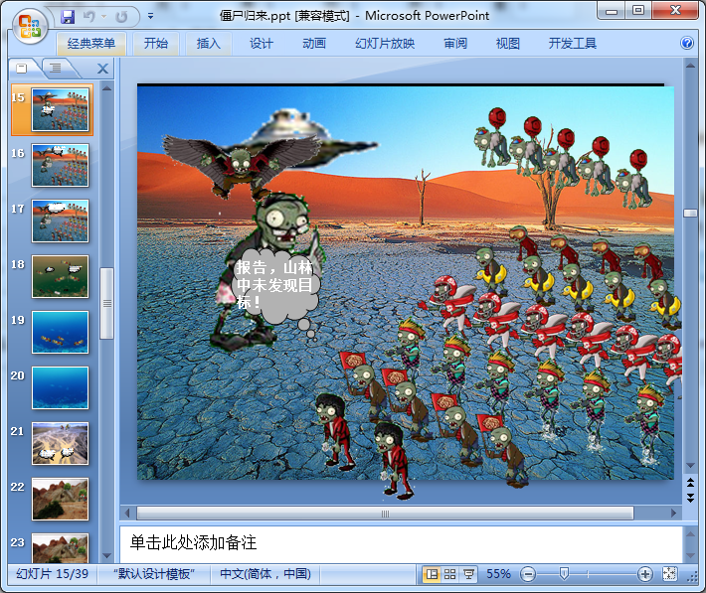The image size is (706, 593).
Task: Click thumbnail pane scroll up arrow
Action: [106, 88]
